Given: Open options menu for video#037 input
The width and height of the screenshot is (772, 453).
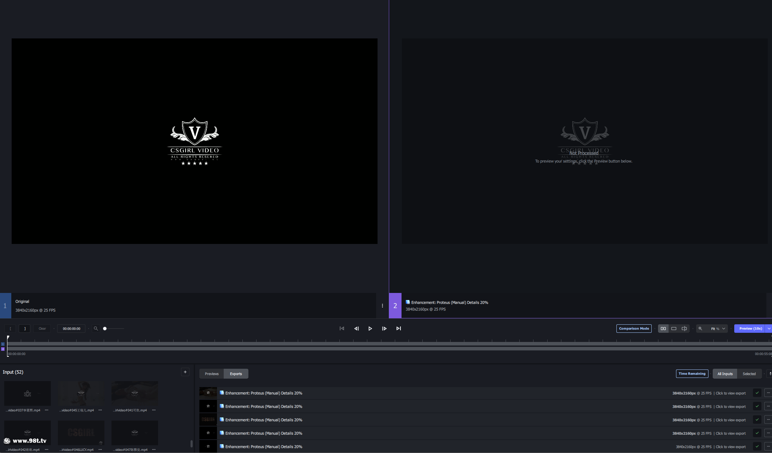Looking at the screenshot, I should (47, 410).
